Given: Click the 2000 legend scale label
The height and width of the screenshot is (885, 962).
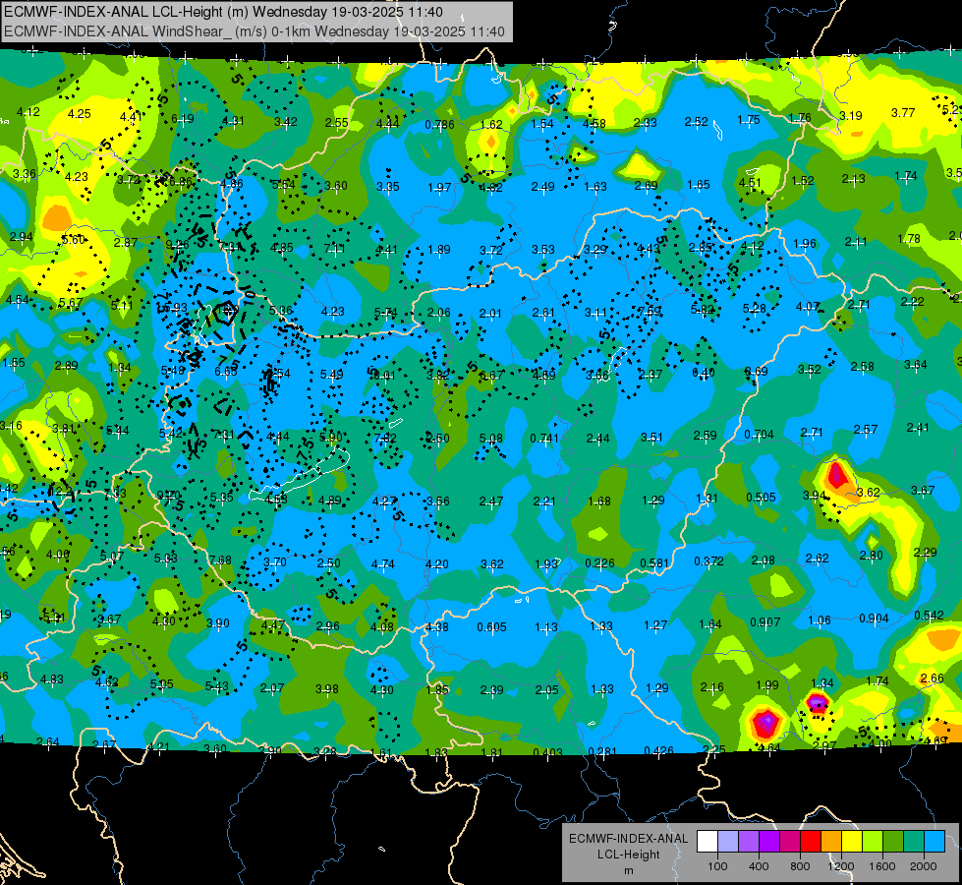Looking at the screenshot, I should [x=924, y=866].
